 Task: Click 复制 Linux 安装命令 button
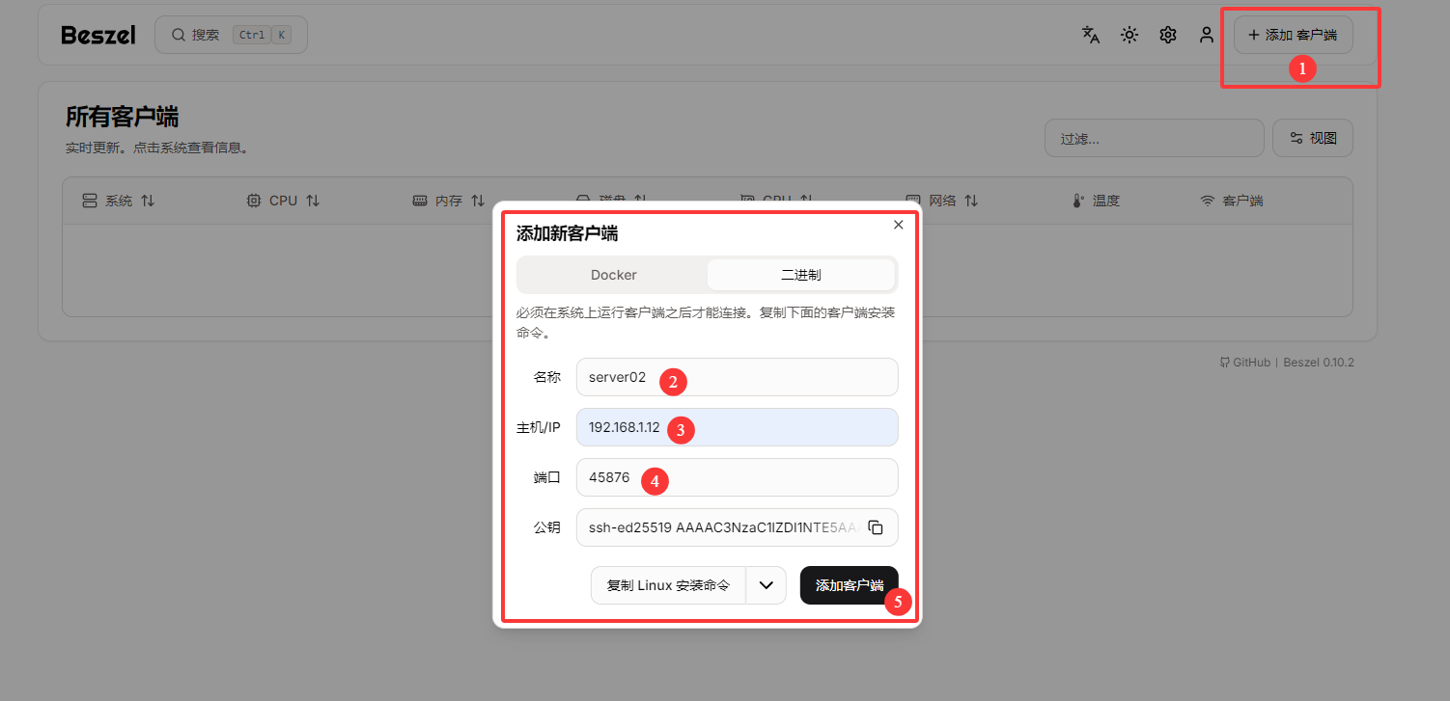[668, 585]
